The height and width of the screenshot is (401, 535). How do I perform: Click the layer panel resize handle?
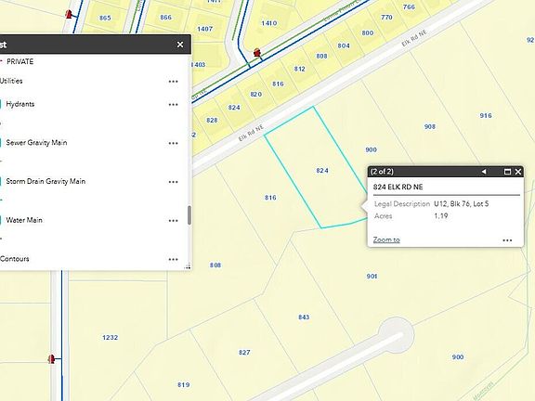(x=188, y=266)
